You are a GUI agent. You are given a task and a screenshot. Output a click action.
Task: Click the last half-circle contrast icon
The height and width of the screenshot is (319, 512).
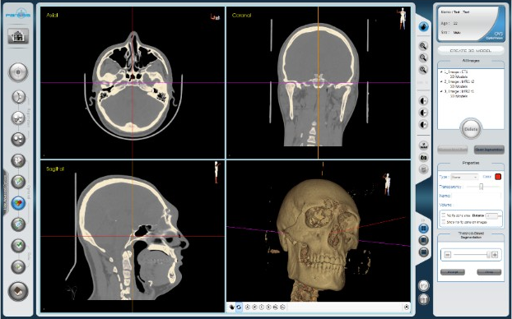423,124
